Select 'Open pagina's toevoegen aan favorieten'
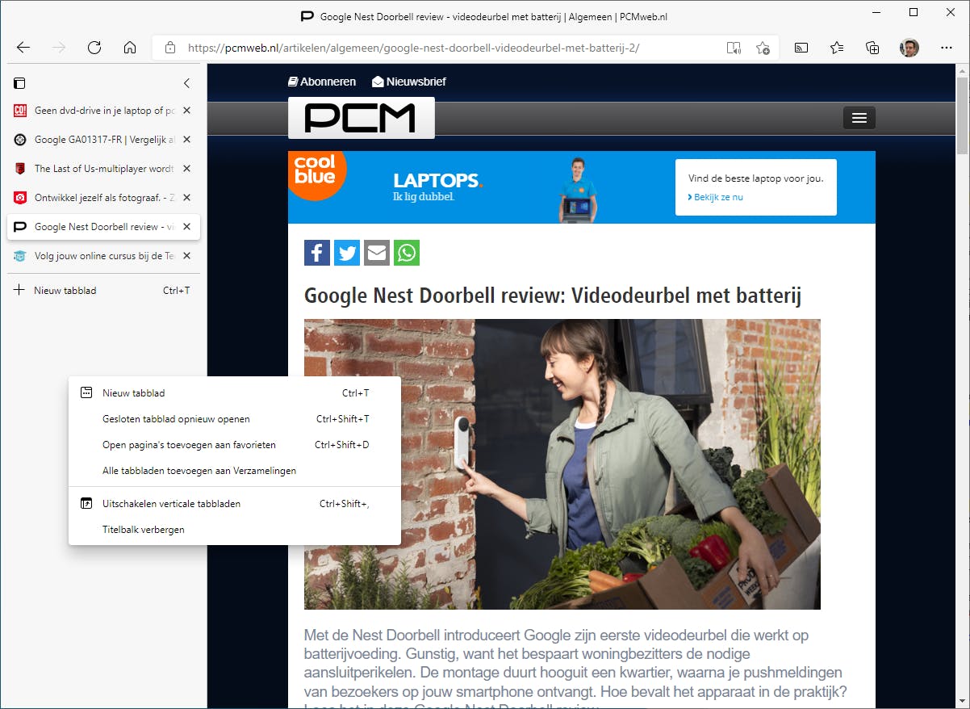The image size is (970, 709). coord(234,445)
